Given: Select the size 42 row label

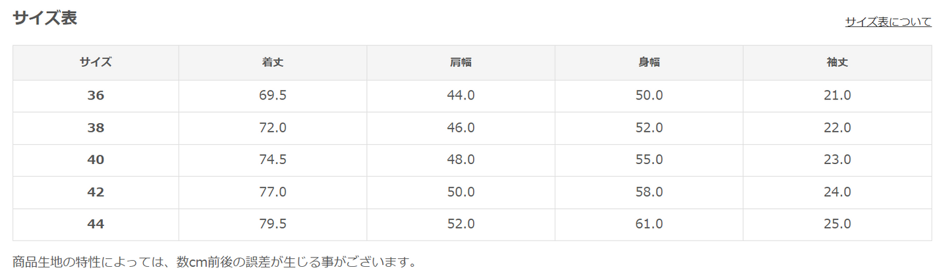Looking at the screenshot, I should (x=96, y=192).
